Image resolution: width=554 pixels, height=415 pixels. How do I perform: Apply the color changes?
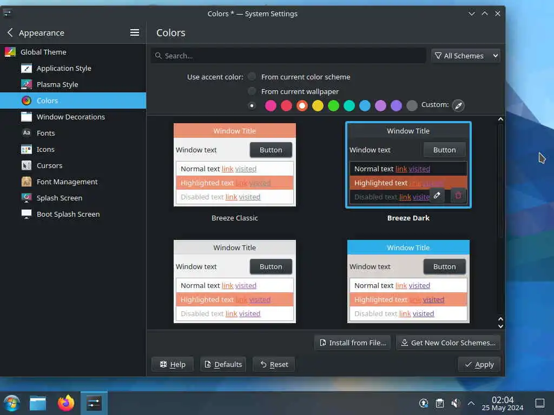click(x=479, y=364)
